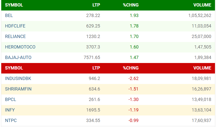Open the NTPC stock symbol

pyautogui.click(x=11, y=120)
